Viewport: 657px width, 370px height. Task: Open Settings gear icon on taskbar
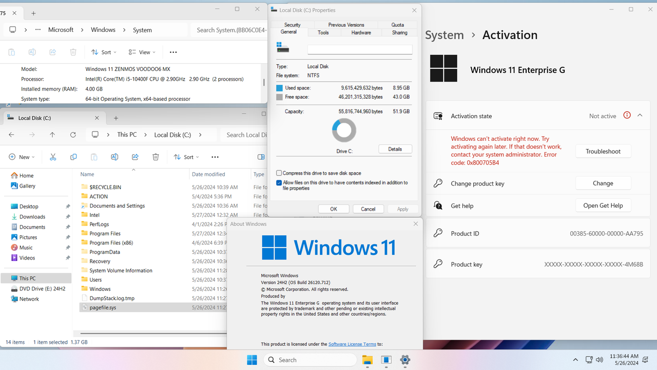[x=405, y=360]
